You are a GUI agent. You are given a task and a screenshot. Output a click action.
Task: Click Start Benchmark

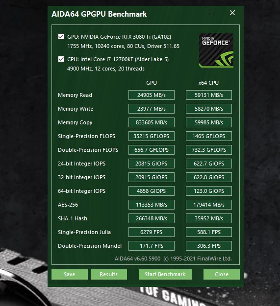pyautogui.click(x=165, y=274)
